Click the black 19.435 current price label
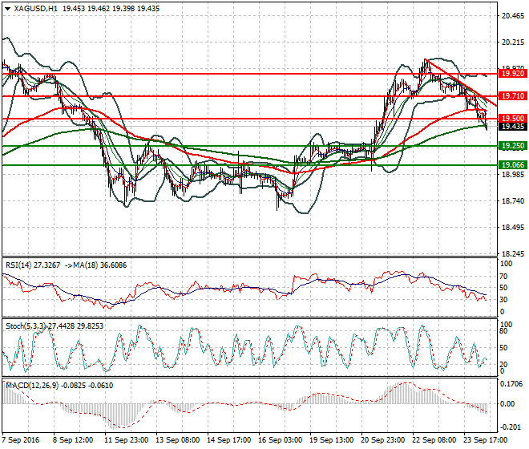 click(x=513, y=127)
